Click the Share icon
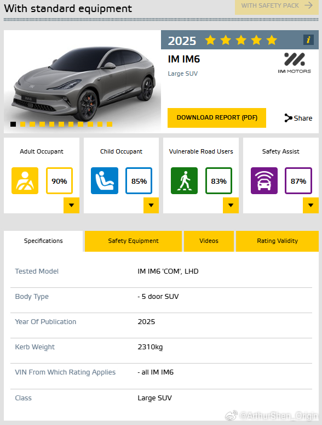322x425 pixels. (x=288, y=118)
